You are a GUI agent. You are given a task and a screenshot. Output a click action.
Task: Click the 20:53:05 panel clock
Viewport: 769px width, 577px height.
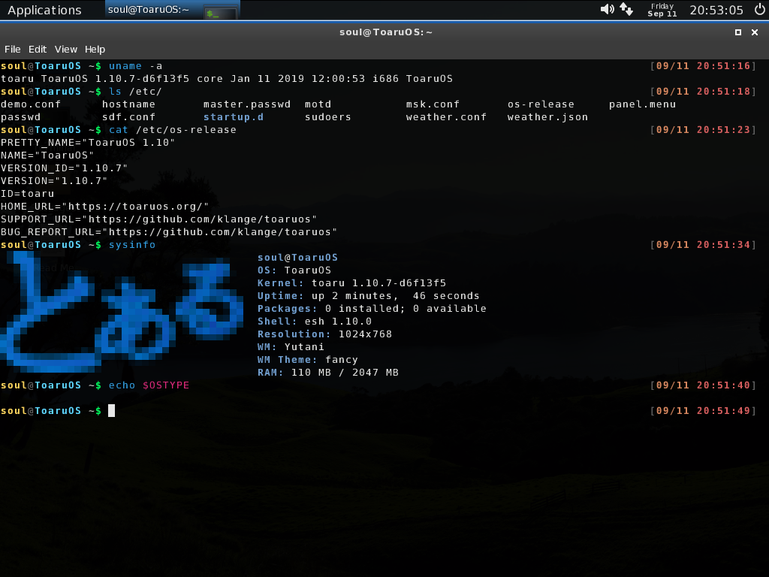[716, 10]
